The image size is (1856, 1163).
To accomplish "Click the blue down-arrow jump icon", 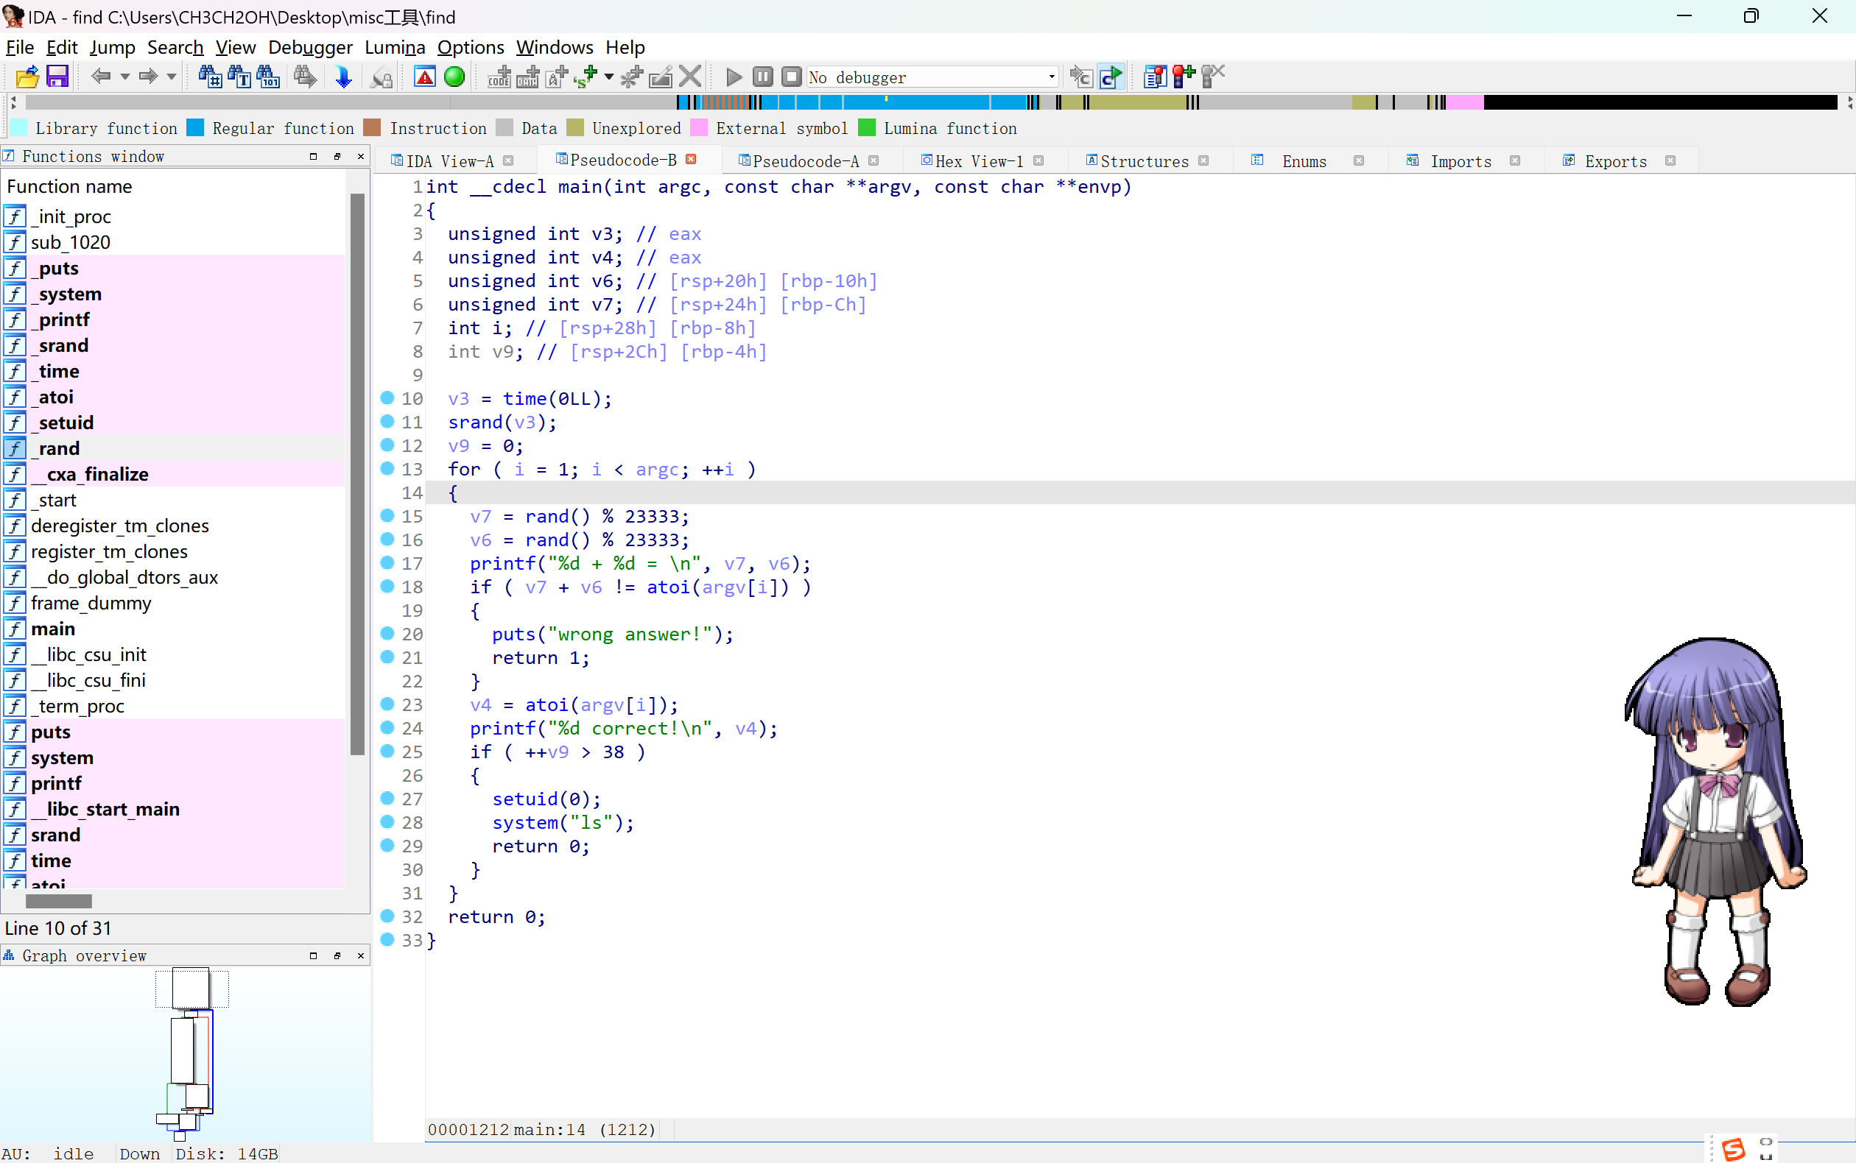I will (x=343, y=77).
